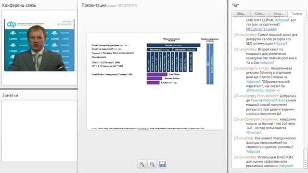Select the Twitter tab in chat
This screenshot has width=308, height=173.
click(x=297, y=14)
